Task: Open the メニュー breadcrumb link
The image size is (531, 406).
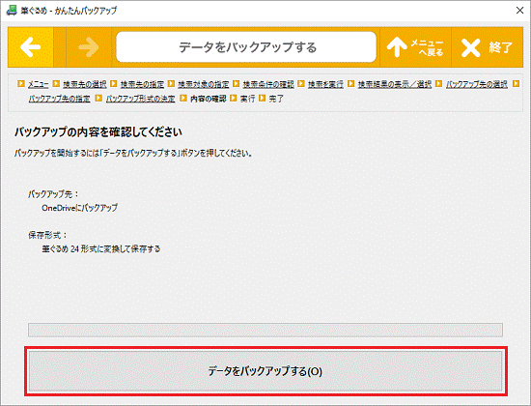Action: coord(39,84)
